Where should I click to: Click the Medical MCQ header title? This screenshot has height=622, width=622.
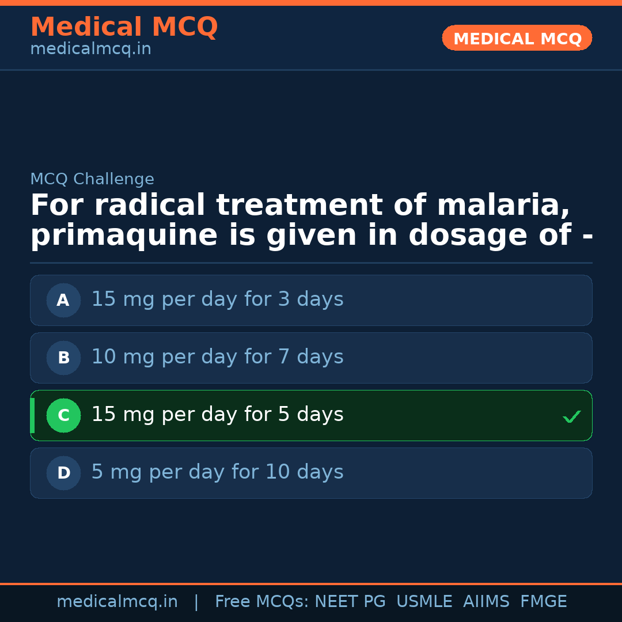124,27
